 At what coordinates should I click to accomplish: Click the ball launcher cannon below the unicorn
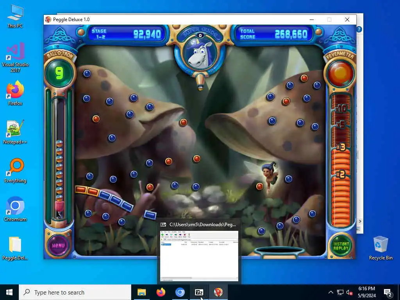[x=200, y=81]
